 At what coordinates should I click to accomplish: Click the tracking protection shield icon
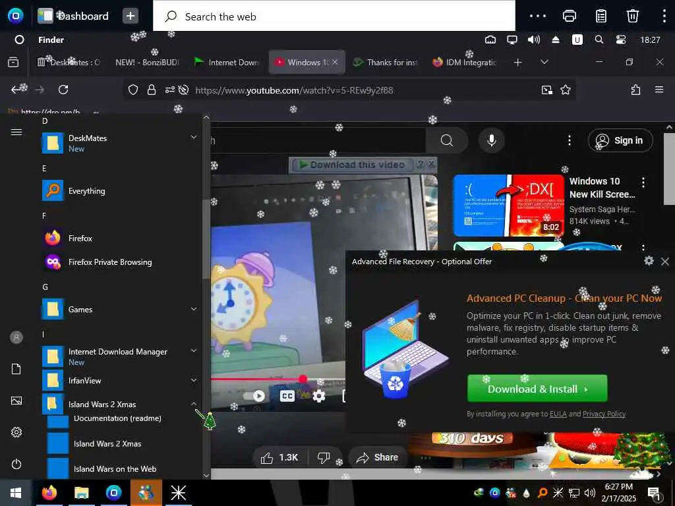click(133, 90)
